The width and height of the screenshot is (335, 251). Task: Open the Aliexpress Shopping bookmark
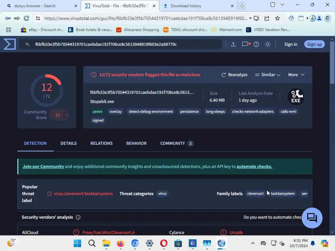pos(138,30)
